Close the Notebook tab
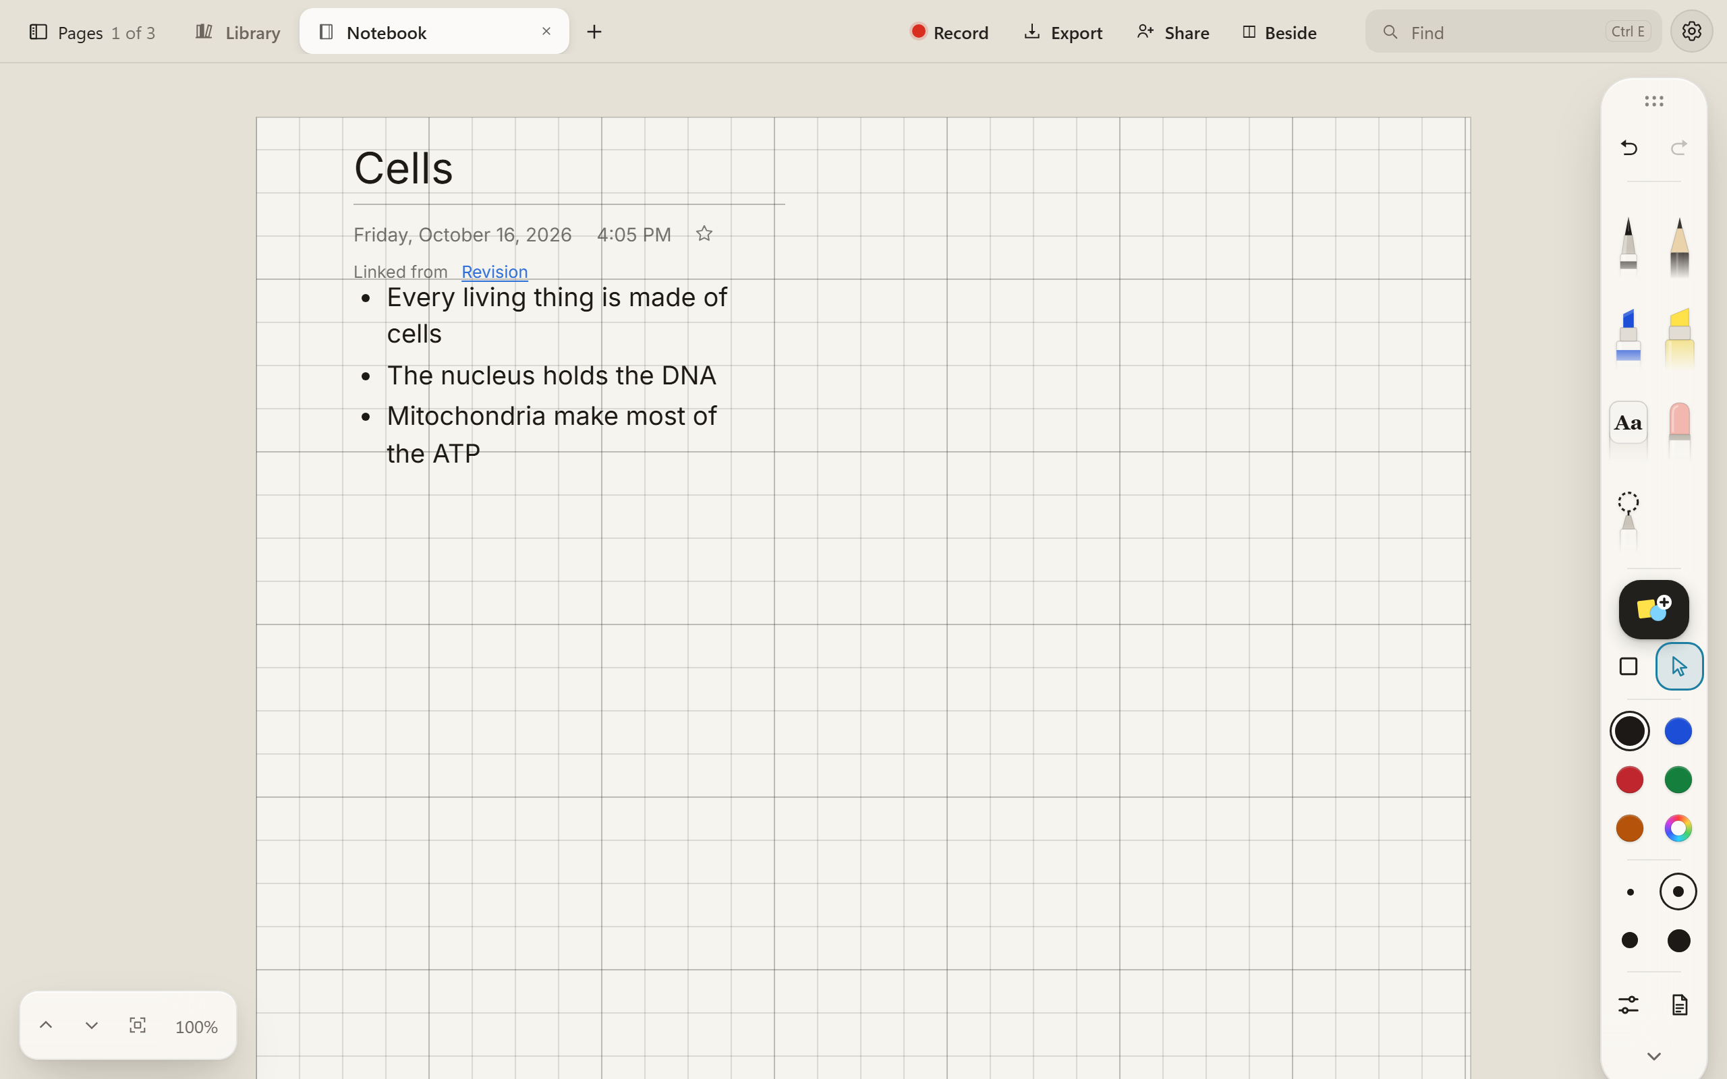The height and width of the screenshot is (1079, 1727). click(546, 32)
